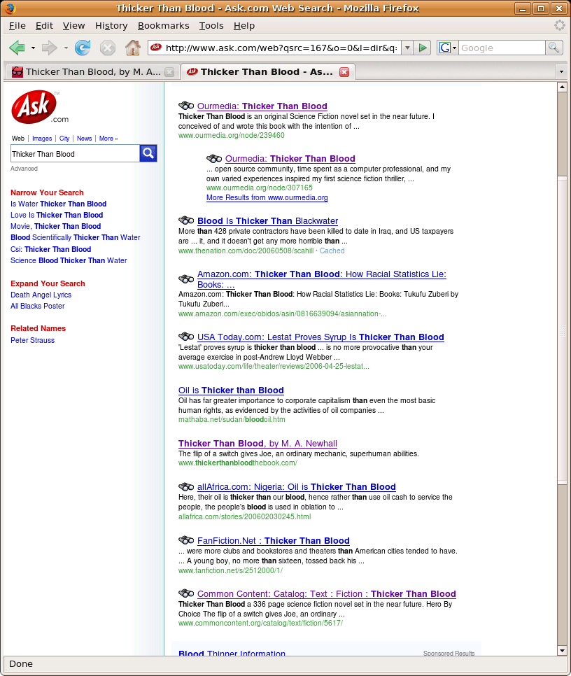Click the Ask.com logo
The image size is (571, 676).
pos(40,107)
